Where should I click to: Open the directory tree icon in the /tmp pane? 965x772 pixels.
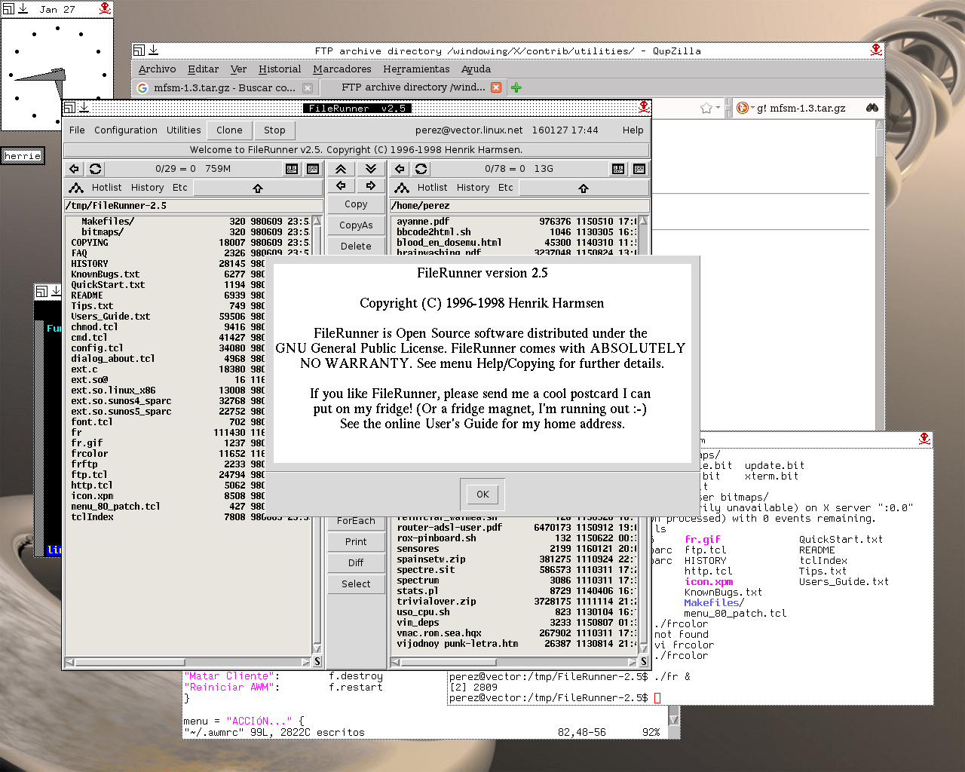click(x=76, y=188)
